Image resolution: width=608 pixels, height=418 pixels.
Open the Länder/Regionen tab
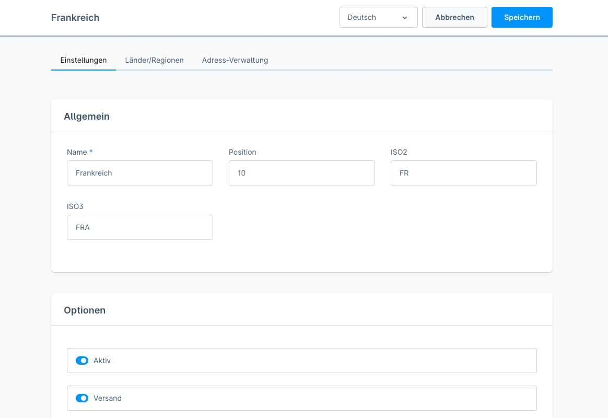[x=154, y=60]
